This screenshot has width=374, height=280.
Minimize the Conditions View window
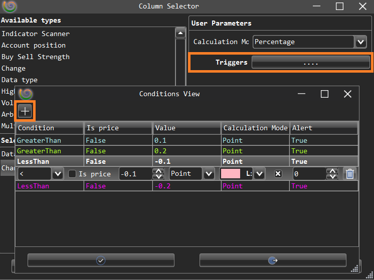point(301,94)
